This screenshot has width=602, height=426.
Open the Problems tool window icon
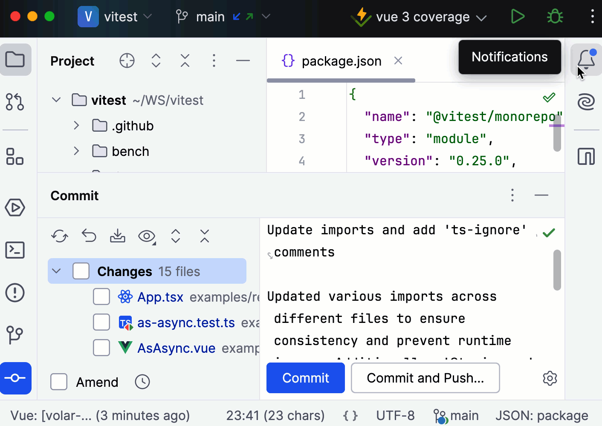[x=15, y=293]
